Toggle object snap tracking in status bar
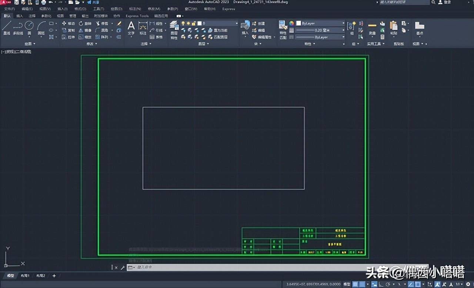This screenshot has width=474, height=288. pos(410,284)
